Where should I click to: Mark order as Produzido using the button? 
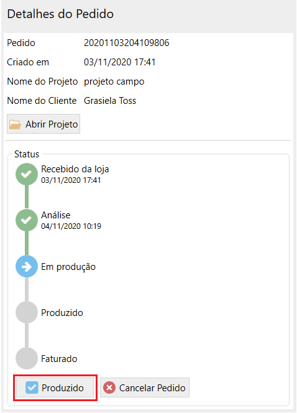tap(55, 387)
